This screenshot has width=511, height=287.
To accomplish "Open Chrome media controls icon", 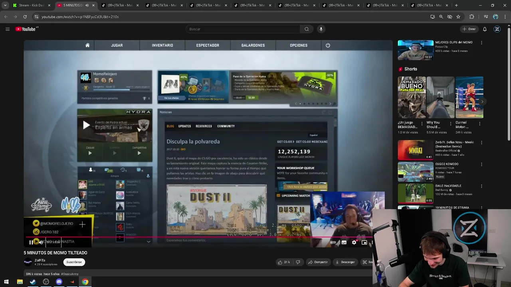I will (485, 17).
